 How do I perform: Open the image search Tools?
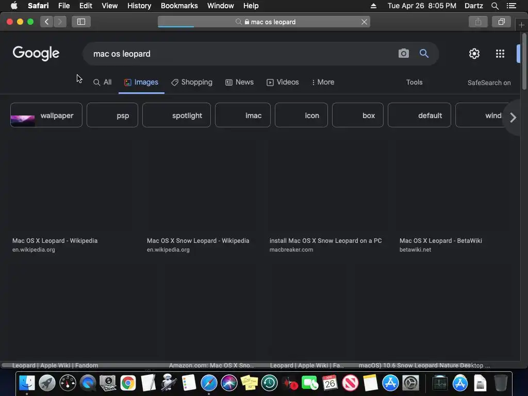(x=414, y=82)
